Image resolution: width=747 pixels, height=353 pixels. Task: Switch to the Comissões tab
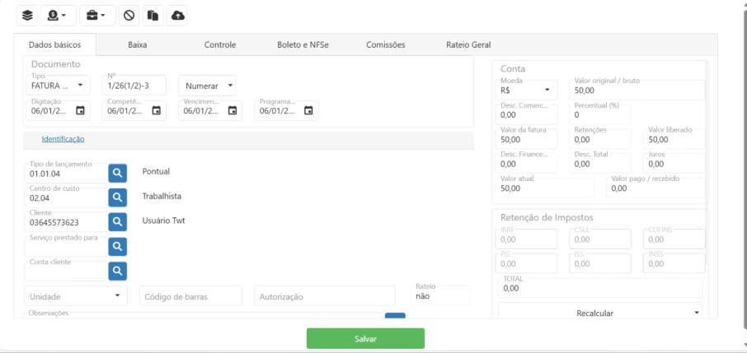point(385,44)
